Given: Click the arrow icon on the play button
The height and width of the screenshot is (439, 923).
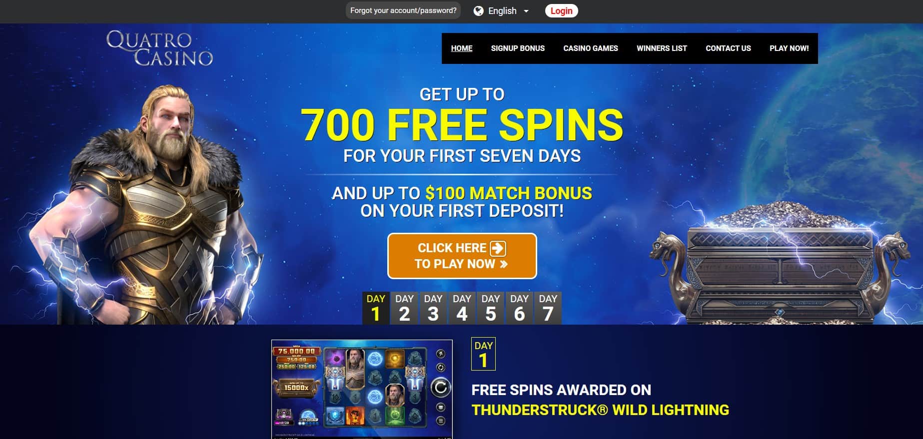Looking at the screenshot, I should pos(498,248).
